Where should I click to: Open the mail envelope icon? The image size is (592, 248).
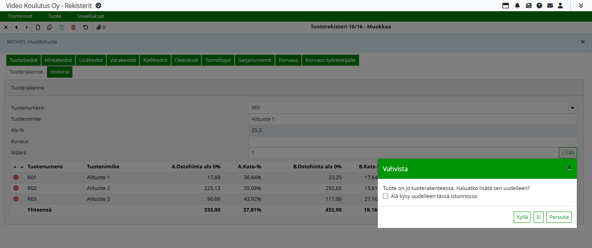click(550, 6)
